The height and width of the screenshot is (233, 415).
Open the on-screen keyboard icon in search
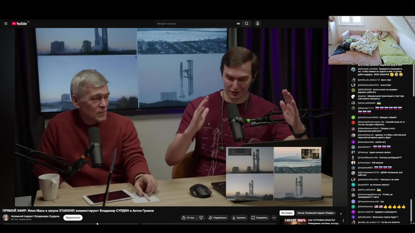coord(238,24)
